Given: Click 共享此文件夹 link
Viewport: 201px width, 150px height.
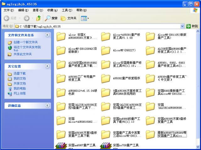Looking at the screenshot, I should tap(22, 54).
